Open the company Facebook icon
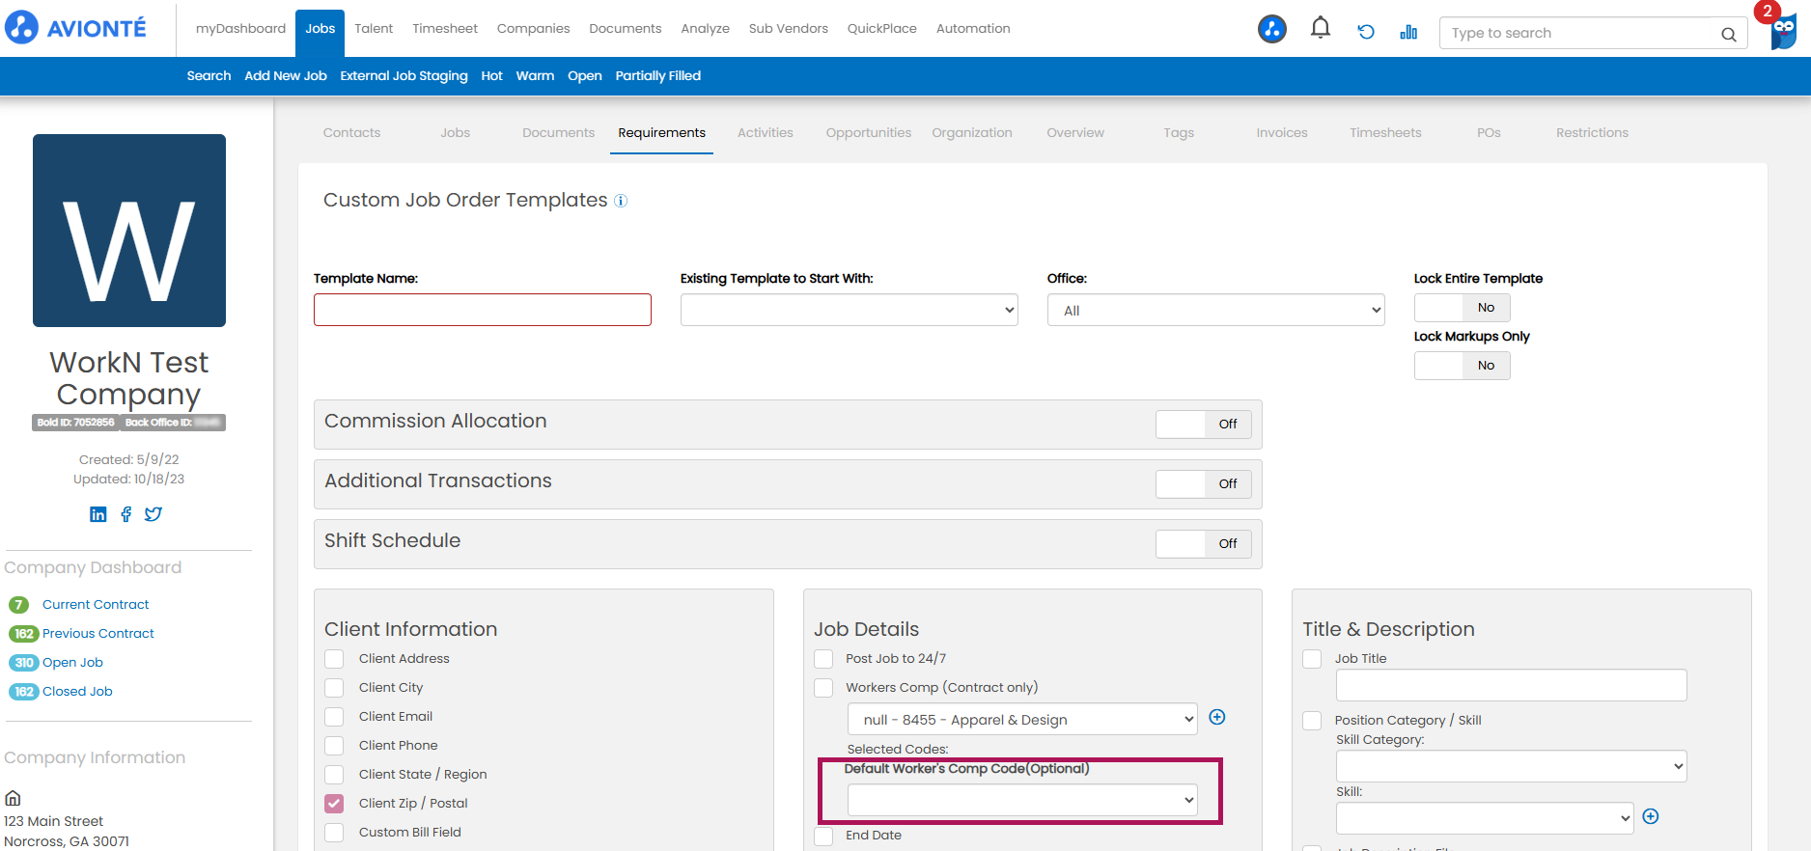 pyautogui.click(x=125, y=514)
